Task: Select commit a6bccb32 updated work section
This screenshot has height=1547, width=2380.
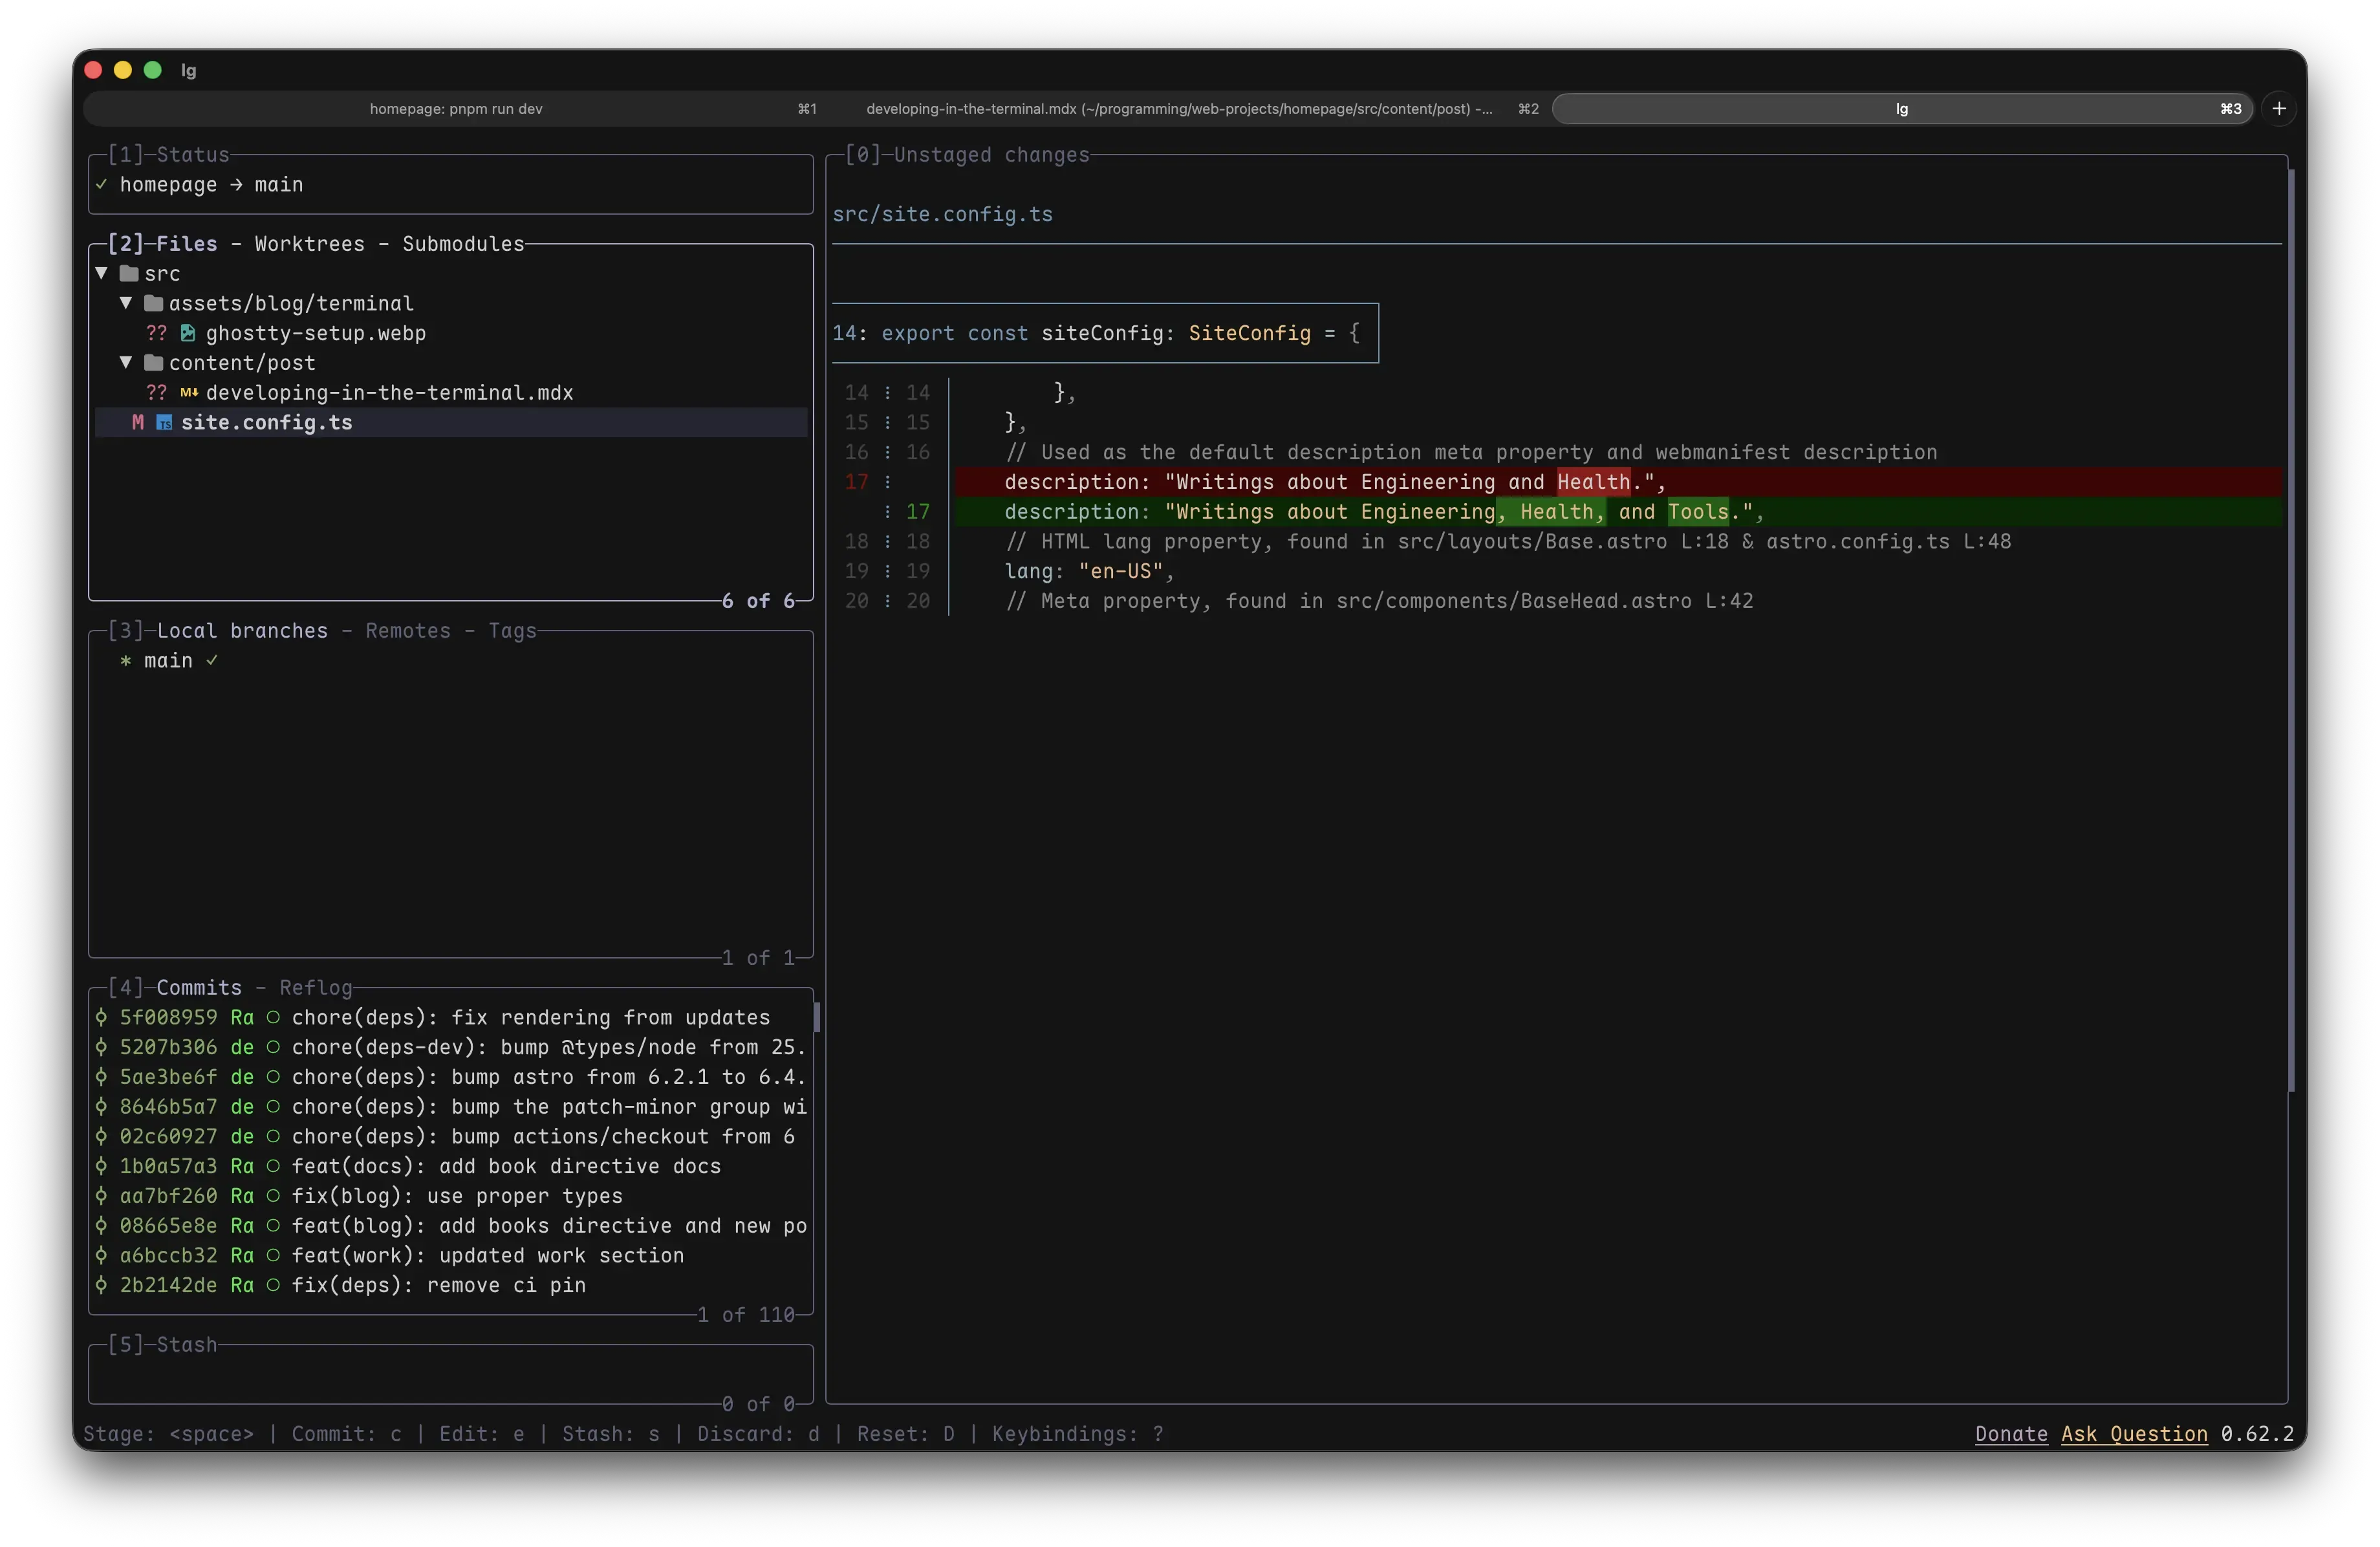Action: pos(450,1255)
